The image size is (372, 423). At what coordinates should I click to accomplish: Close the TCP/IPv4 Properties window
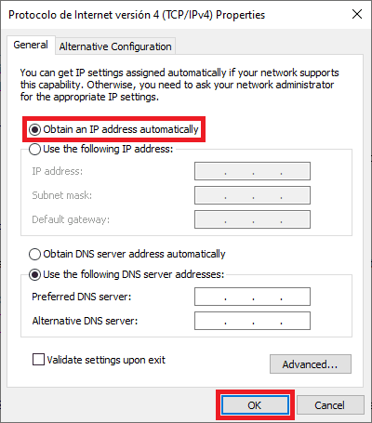point(357,14)
